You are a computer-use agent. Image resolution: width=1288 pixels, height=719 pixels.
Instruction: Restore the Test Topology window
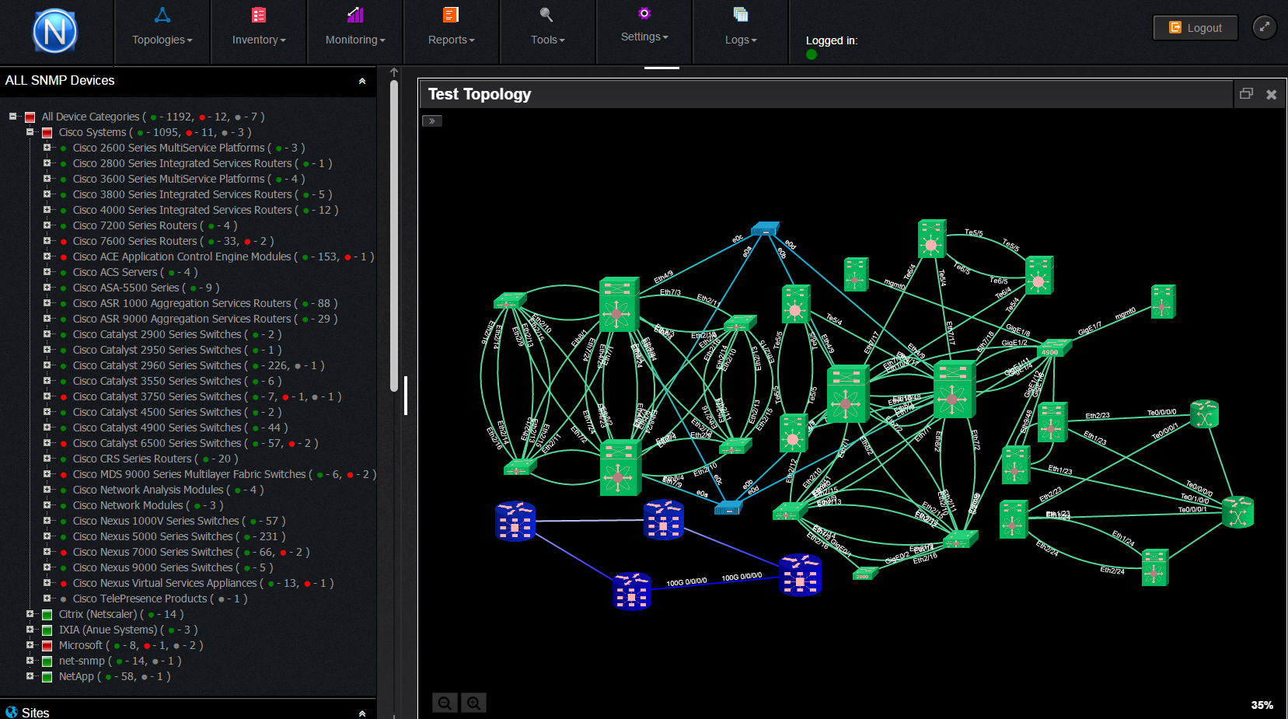1246,94
